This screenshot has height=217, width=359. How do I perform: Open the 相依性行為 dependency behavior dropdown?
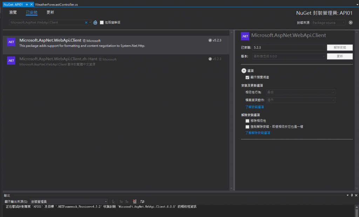pos(300,92)
